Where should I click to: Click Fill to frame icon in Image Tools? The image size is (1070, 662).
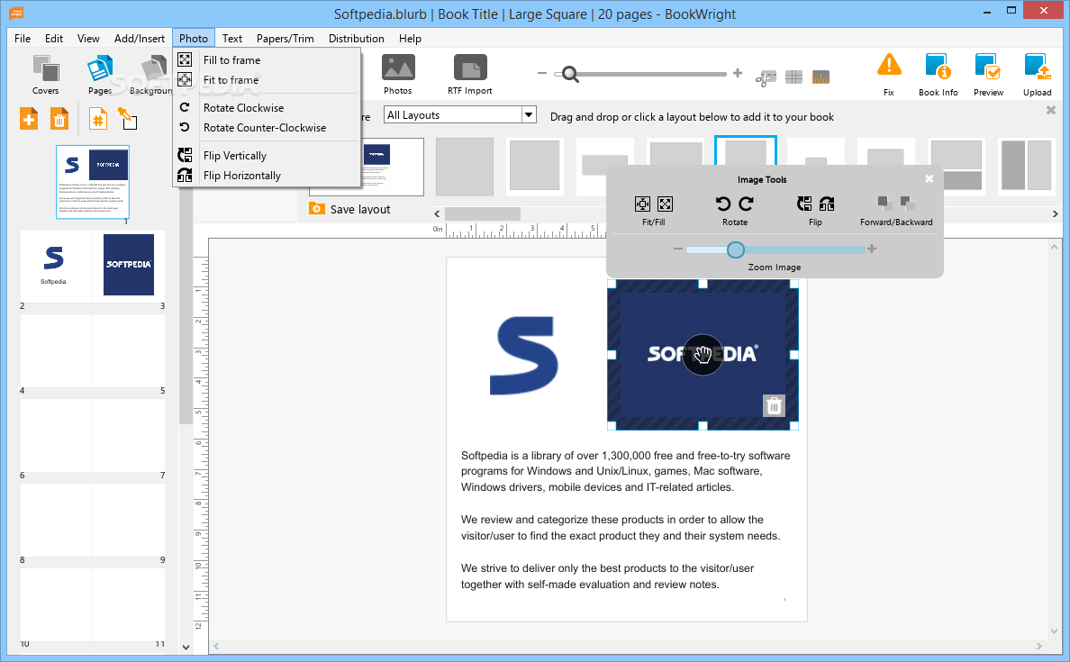point(666,204)
